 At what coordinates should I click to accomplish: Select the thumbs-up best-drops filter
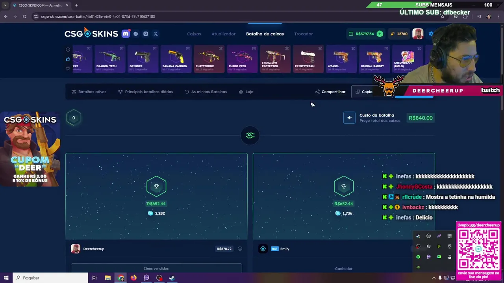click(68, 59)
